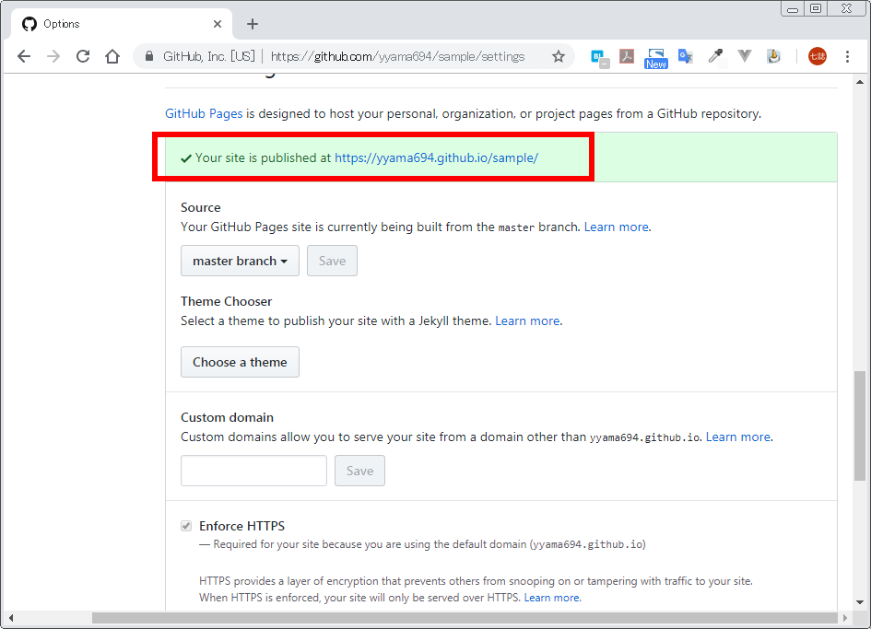
Task: Open the red user profile avatar
Action: pyautogui.click(x=818, y=56)
